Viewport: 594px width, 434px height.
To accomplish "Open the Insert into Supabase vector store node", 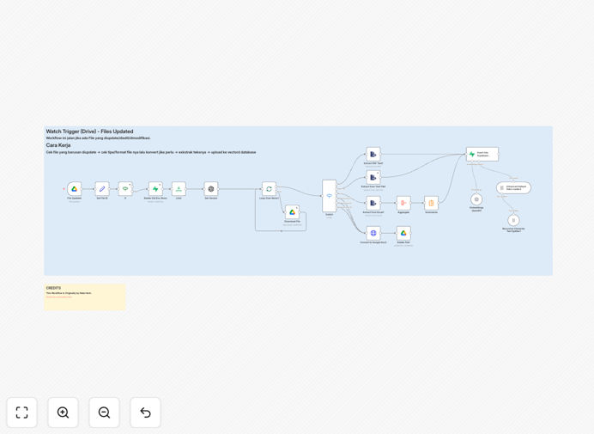I will [482, 155].
